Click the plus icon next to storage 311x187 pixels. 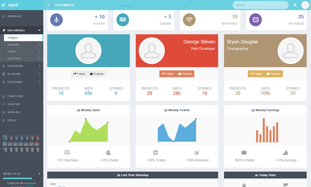tap(39, 173)
